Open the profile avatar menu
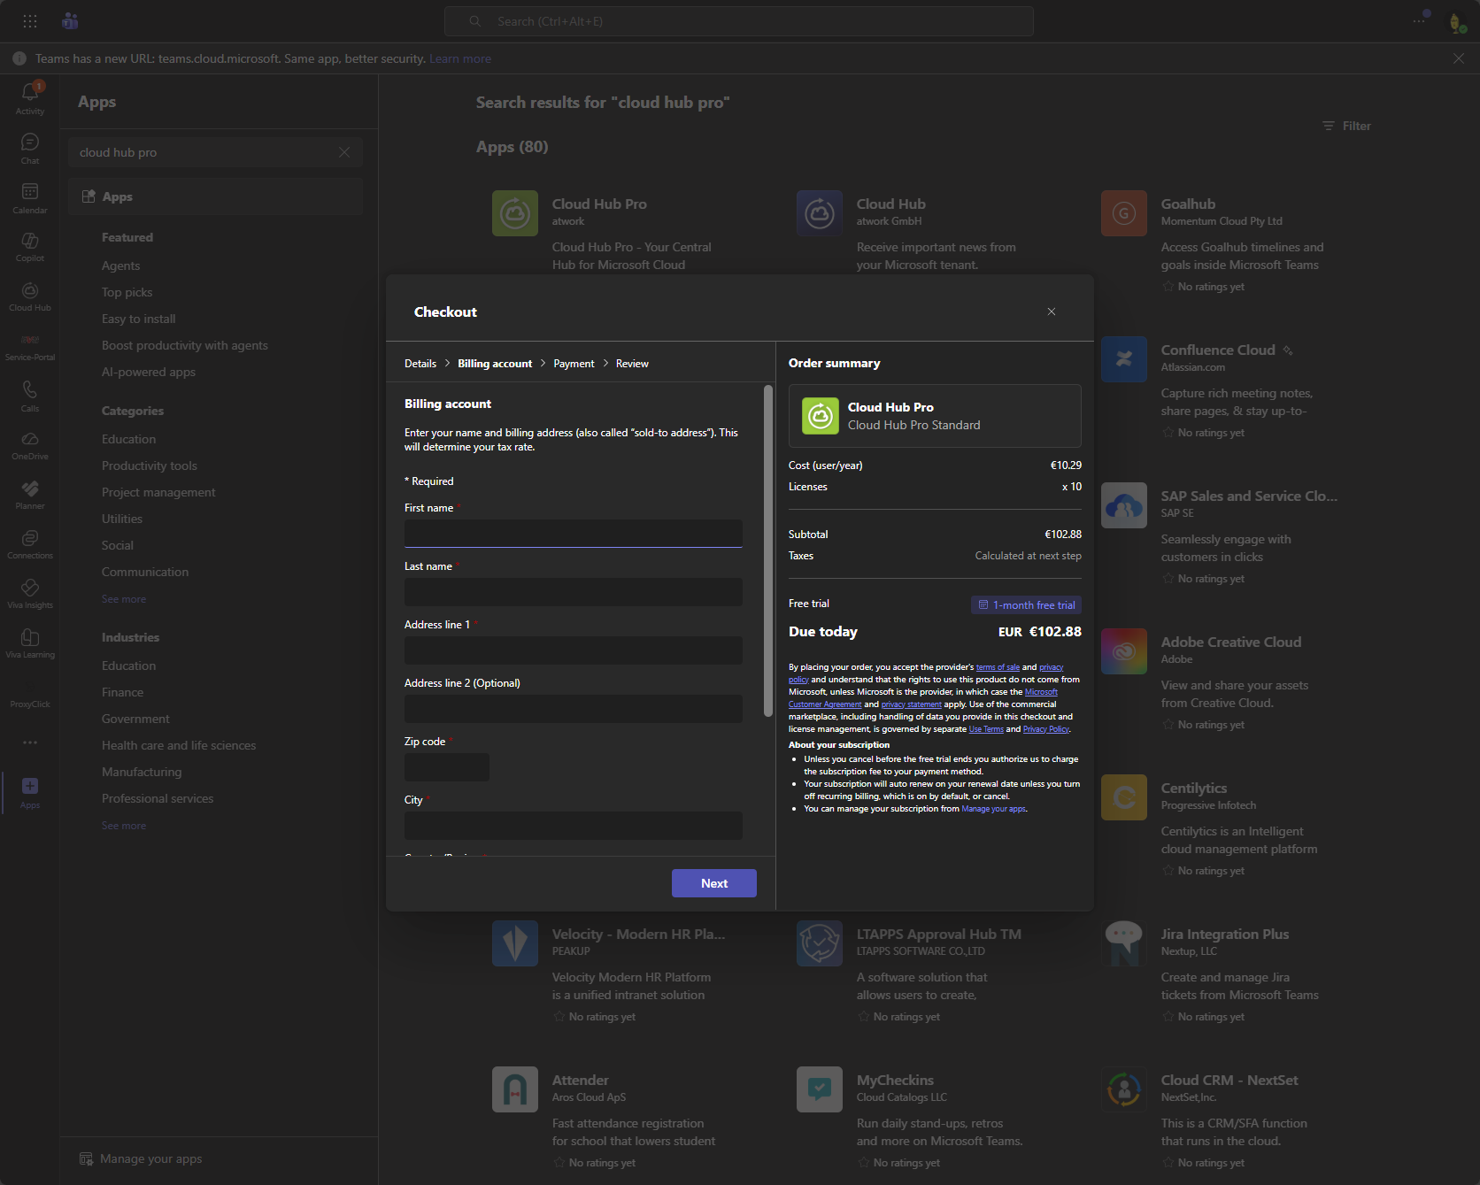Image resolution: width=1480 pixels, height=1185 pixels. point(1456,22)
